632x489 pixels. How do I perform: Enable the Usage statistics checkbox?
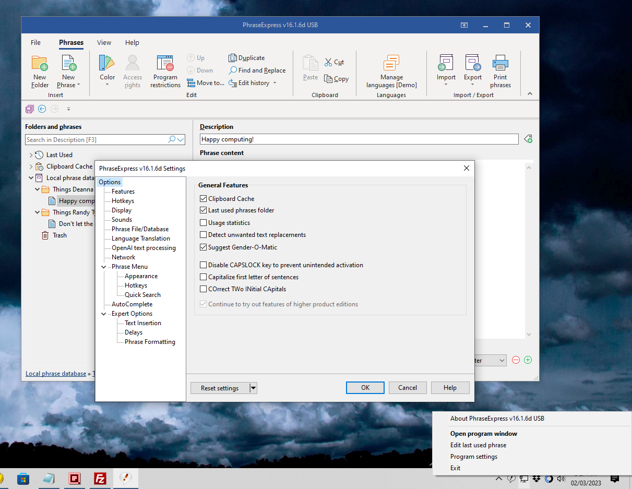pos(204,223)
